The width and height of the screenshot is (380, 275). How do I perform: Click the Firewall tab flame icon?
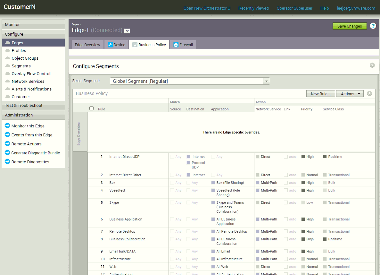pos(176,45)
